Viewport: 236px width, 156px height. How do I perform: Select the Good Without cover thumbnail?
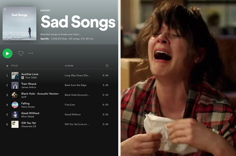[x=15, y=115]
